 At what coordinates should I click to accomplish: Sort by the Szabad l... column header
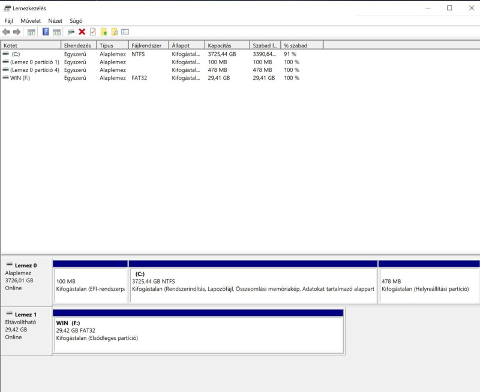265,46
